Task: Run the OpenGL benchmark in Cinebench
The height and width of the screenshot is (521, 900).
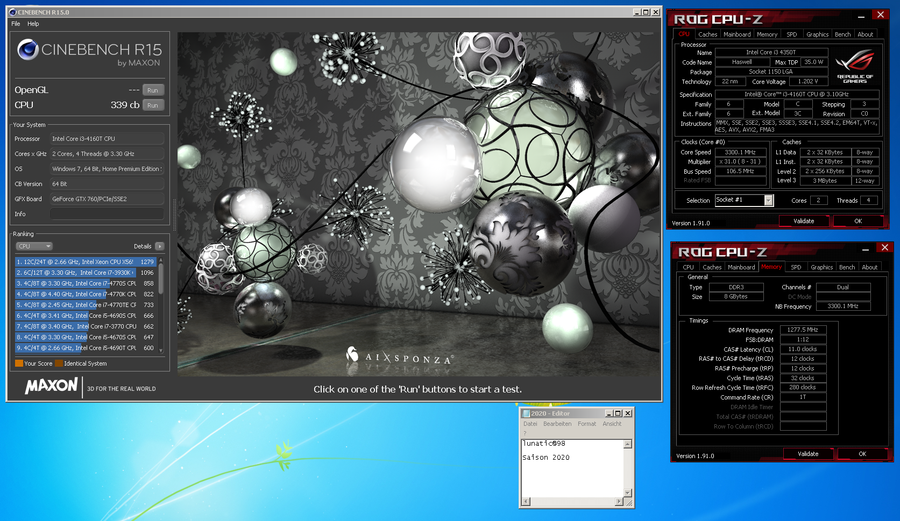Action: tap(153, 90)
